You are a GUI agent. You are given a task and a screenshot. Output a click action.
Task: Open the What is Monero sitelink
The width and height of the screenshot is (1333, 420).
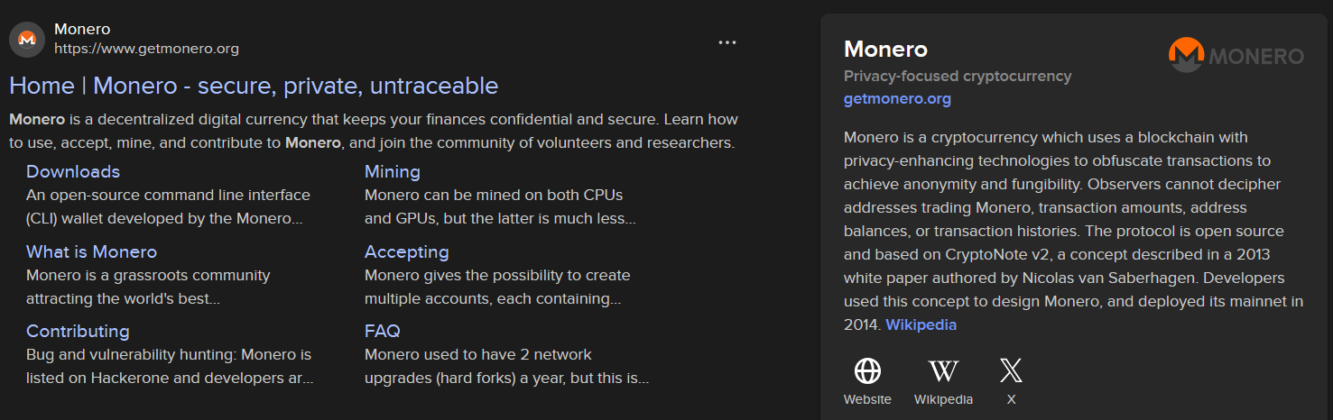coord(91,251)
